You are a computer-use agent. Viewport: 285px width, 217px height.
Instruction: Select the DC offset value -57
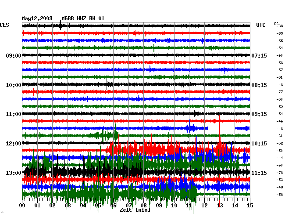(280, 70)
